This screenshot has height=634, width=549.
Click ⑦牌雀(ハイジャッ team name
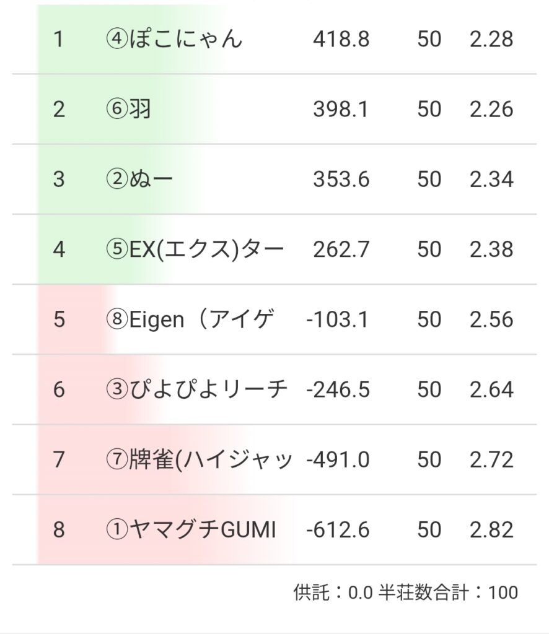click(198, 460)
